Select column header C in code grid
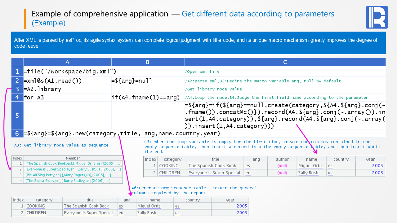Screen dimensions: 397x223 [285, 62]
